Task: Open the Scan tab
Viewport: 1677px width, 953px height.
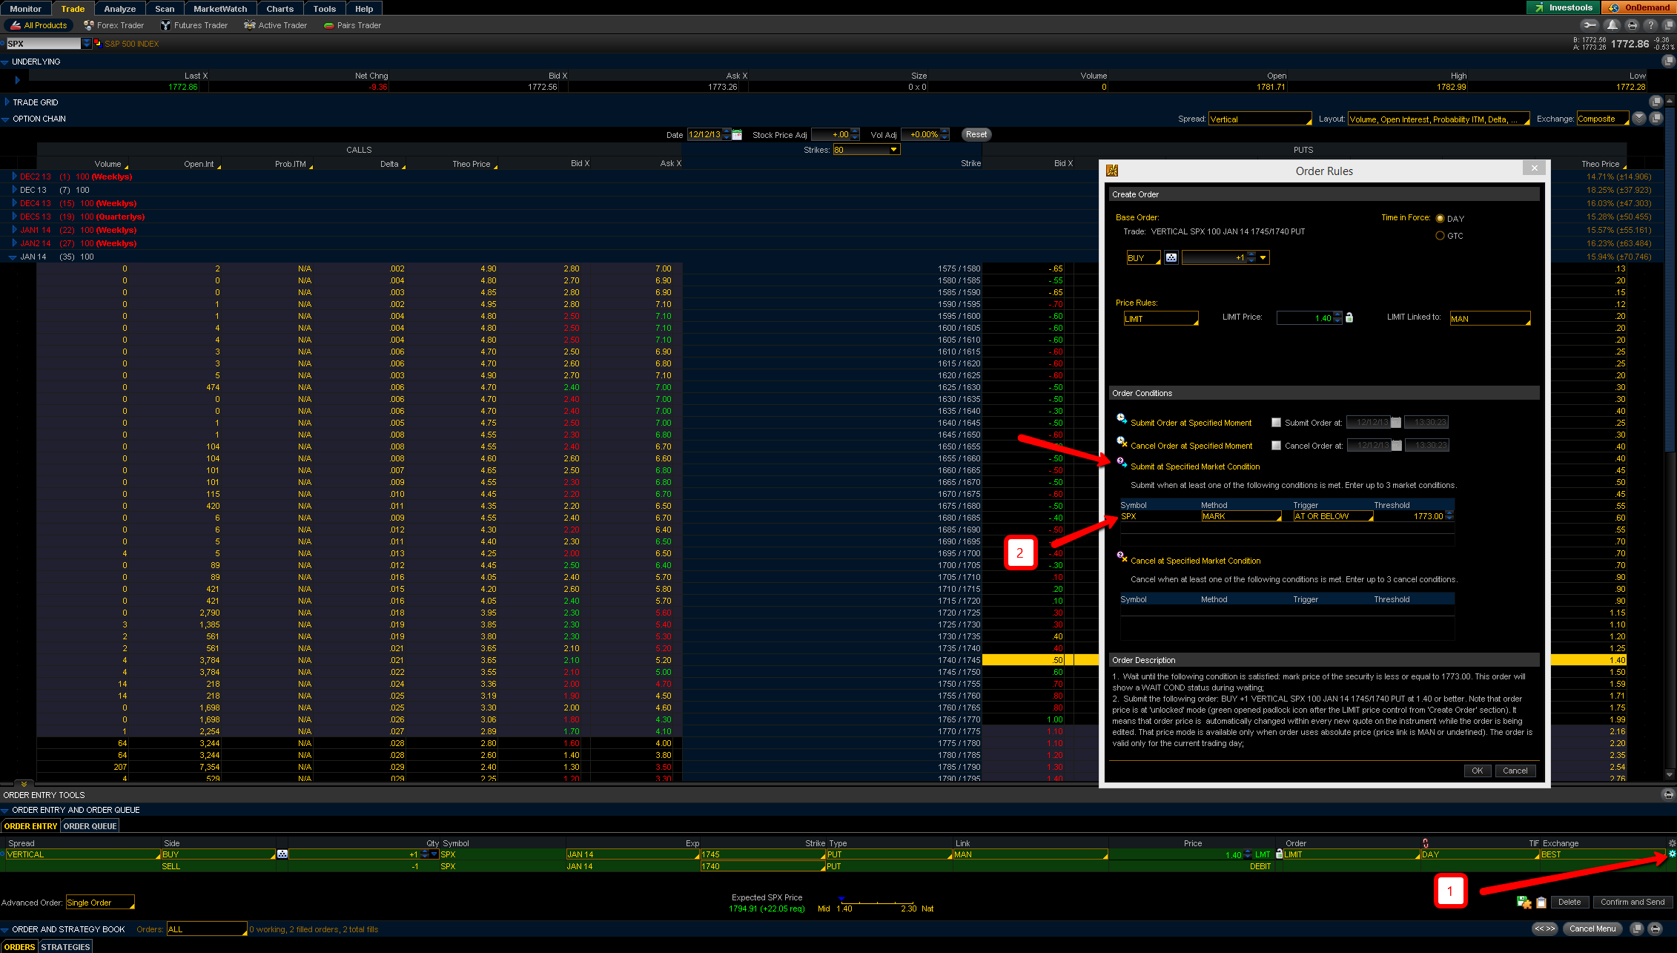Action: [165, 9]
